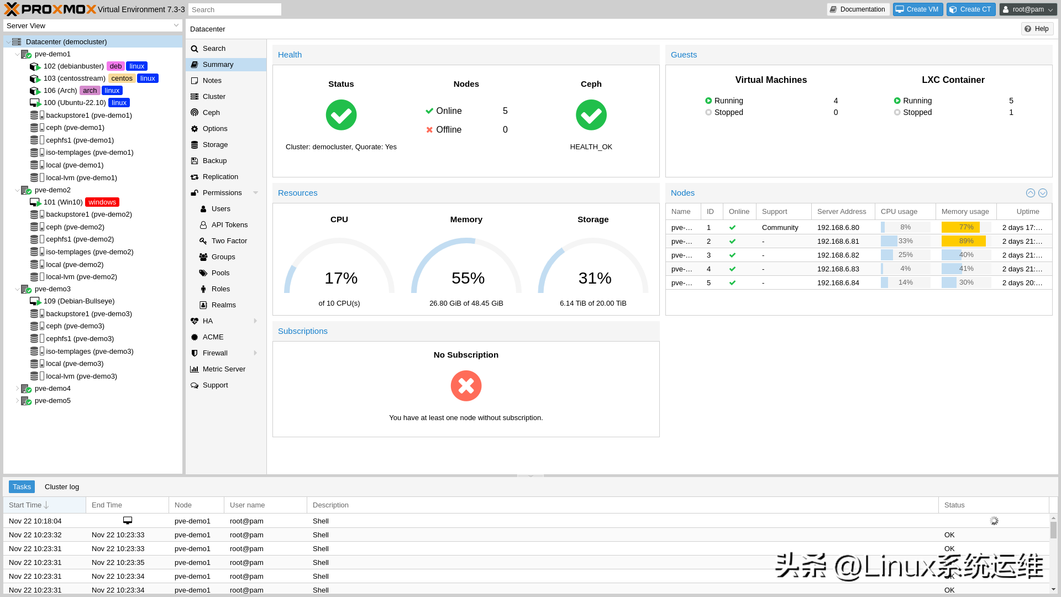Open the HA menu entry
This screenshot has height=597, width=1061.
pyautogui.click(x=226, y=321)
